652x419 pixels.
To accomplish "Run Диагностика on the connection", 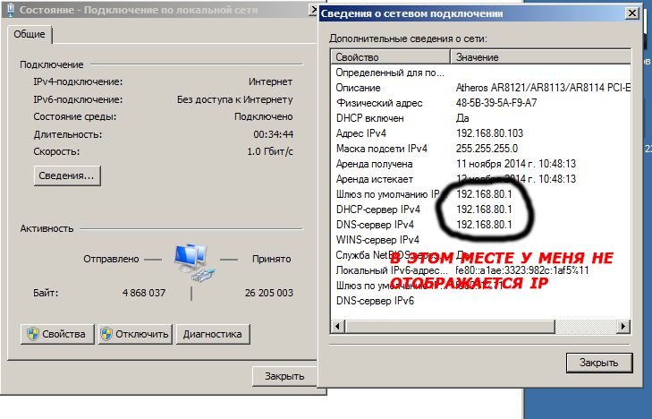I will click(213, 334).
